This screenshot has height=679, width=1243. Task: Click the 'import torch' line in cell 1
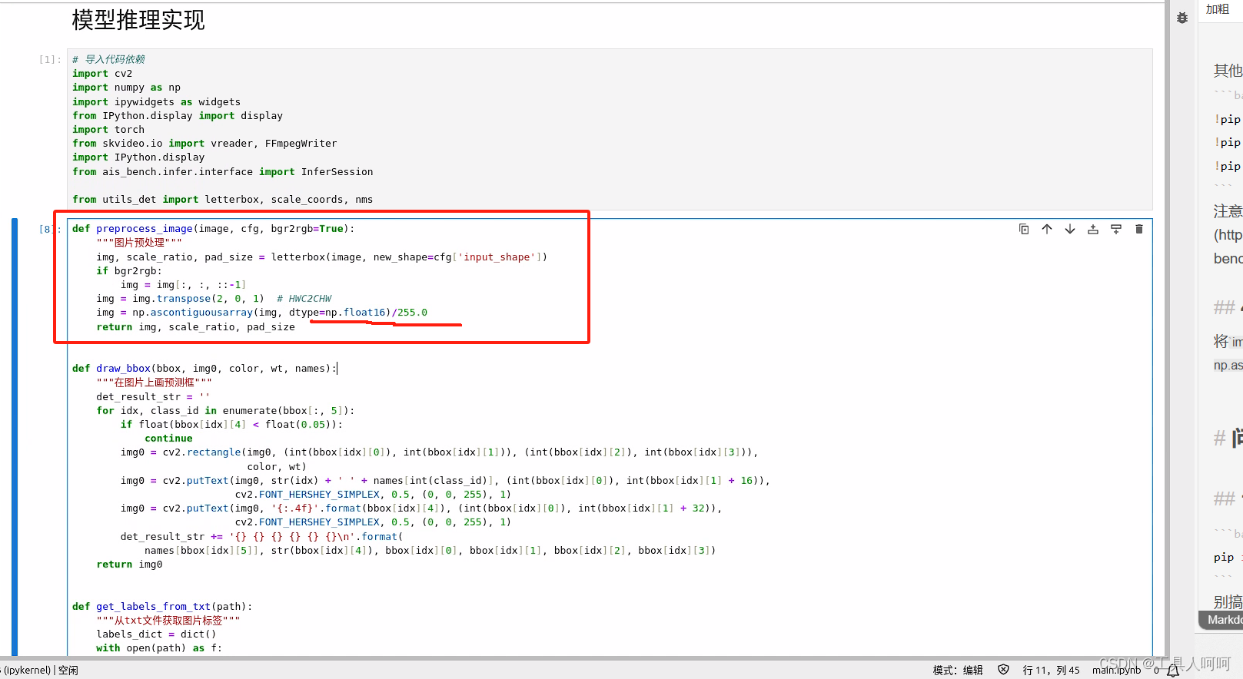coord(108,130)
